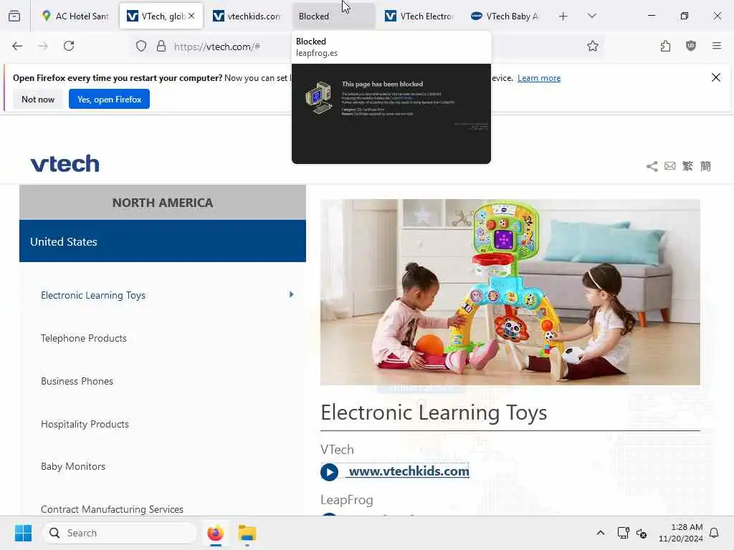Expand the Electronic Learning Toys arrow
This screenshot has width=734, height=550.
click(291, 294)
